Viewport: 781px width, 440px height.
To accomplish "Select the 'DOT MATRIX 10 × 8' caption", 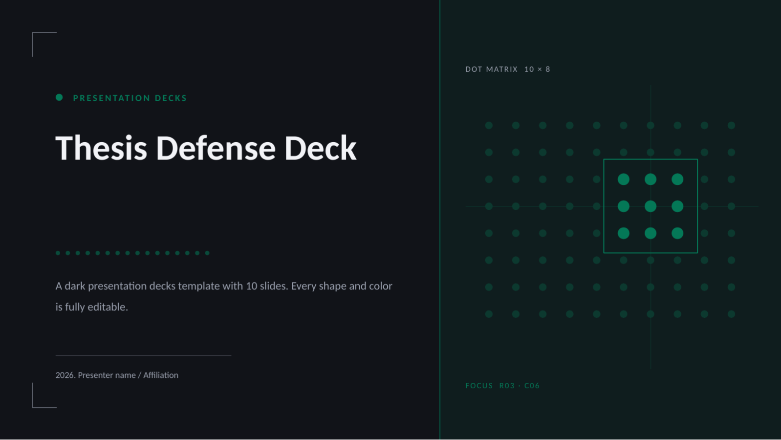I will (x=508, y=69).
